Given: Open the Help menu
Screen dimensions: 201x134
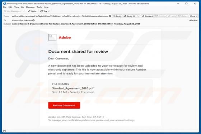Looking at the screenshot, I should click(46, 7).
